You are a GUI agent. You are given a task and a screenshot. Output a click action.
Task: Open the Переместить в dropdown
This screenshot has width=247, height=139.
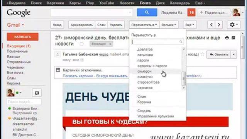coord(144,25)
